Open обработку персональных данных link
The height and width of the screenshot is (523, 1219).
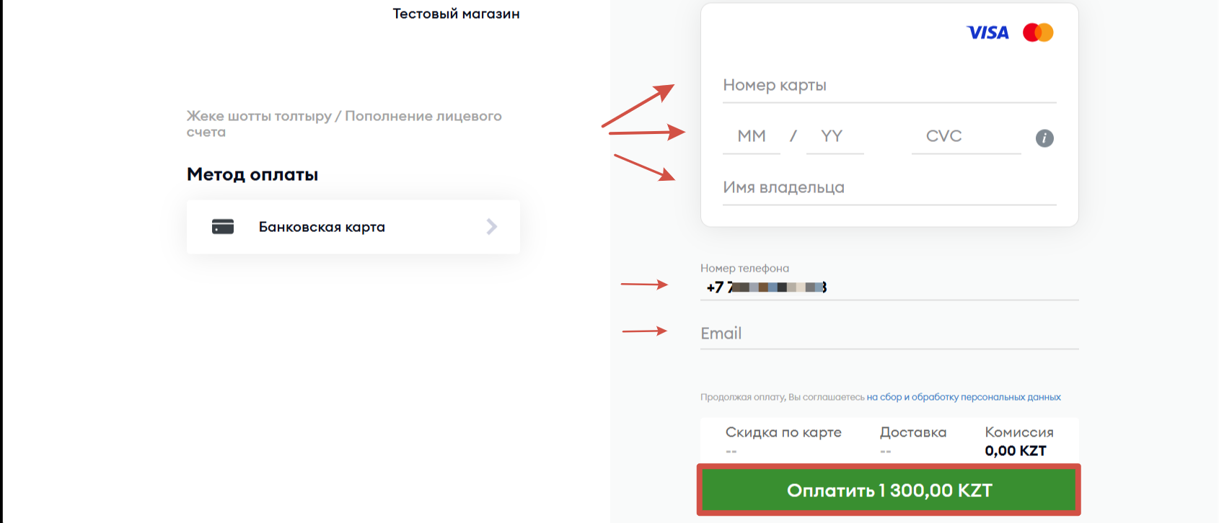[986, 397]
